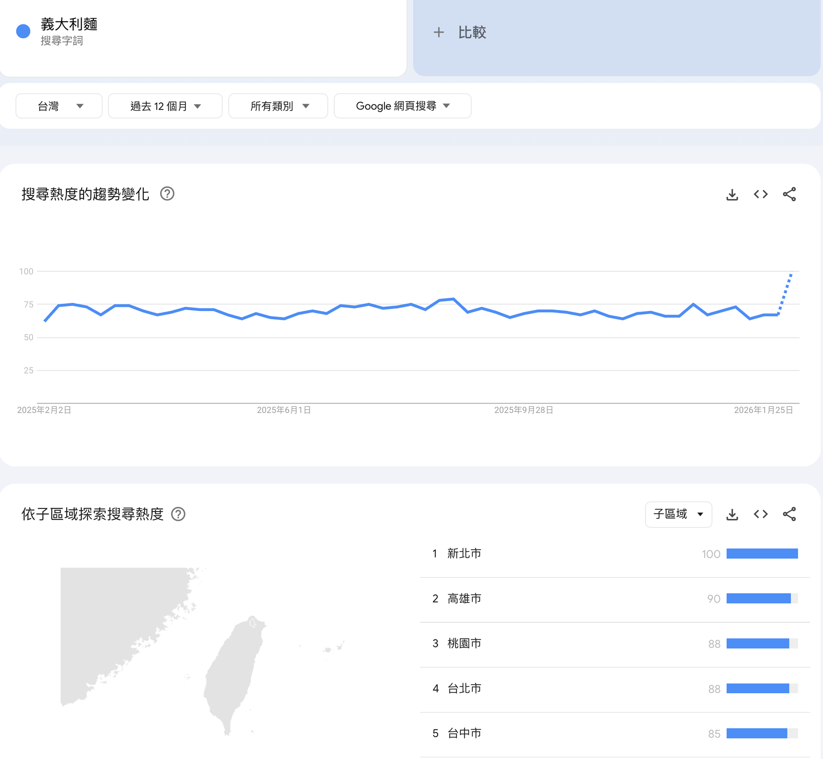823x759 pixels.
Task: Change view using the 子區域 selector
Action: 678,514
